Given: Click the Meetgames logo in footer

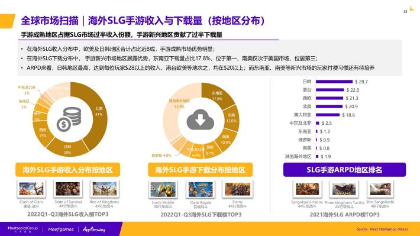Looking at the screenshot, I should [x=61, y=229].
